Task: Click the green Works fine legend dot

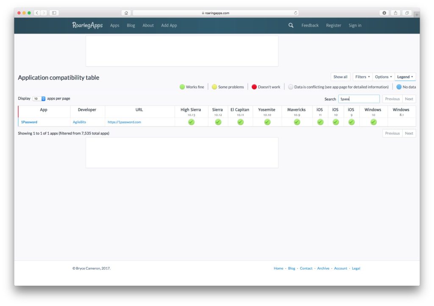Action: pyautogui.click(x=182, y=87)
